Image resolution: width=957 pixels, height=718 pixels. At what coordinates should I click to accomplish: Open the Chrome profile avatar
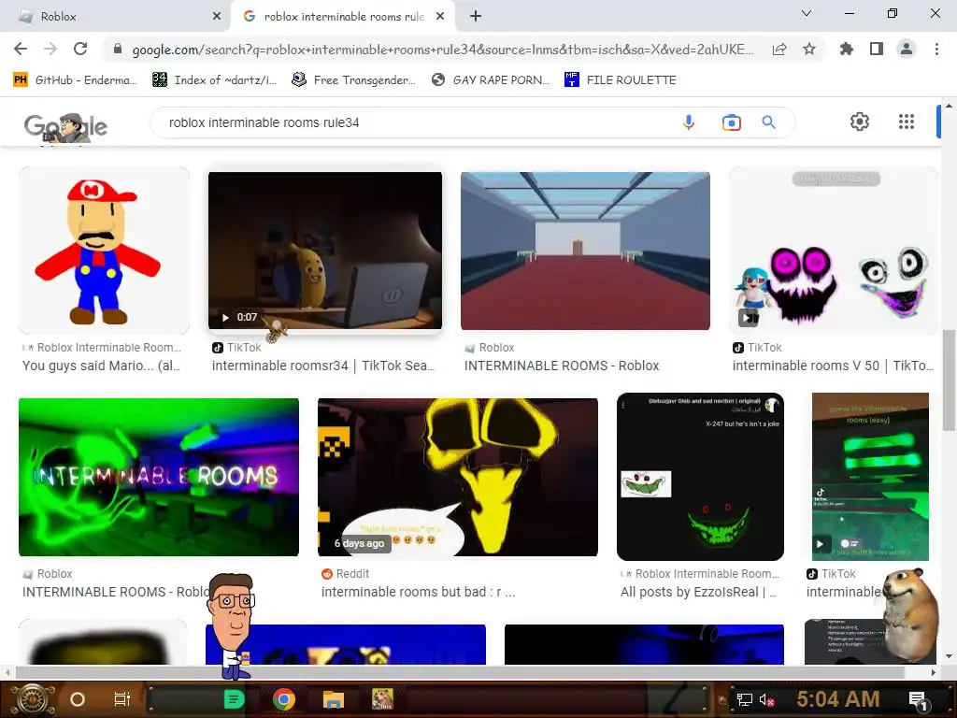(x=907, y=49)
